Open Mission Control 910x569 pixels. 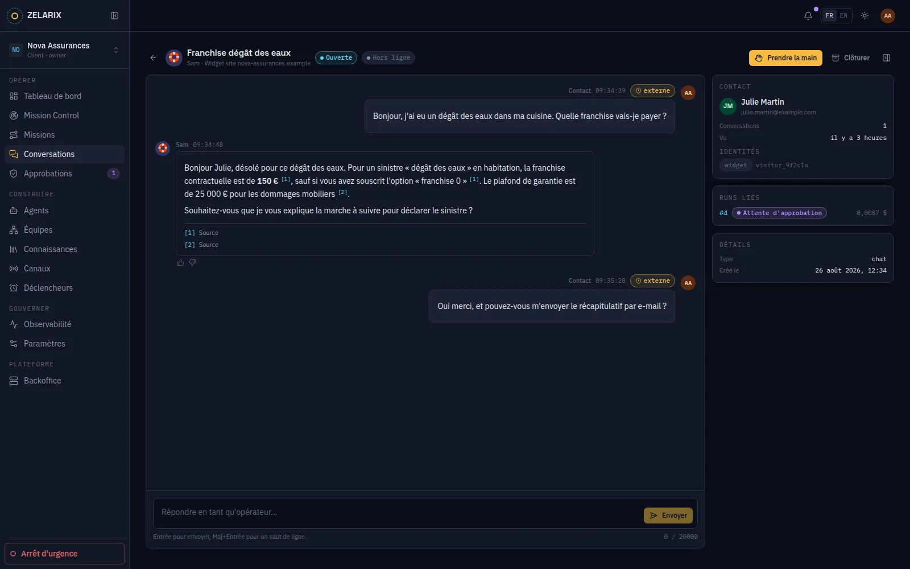point(65,116)
